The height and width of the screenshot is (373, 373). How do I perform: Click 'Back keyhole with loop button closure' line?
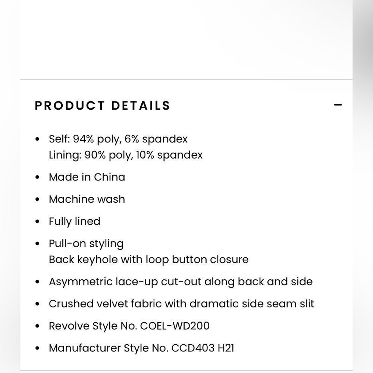[149, 260]
